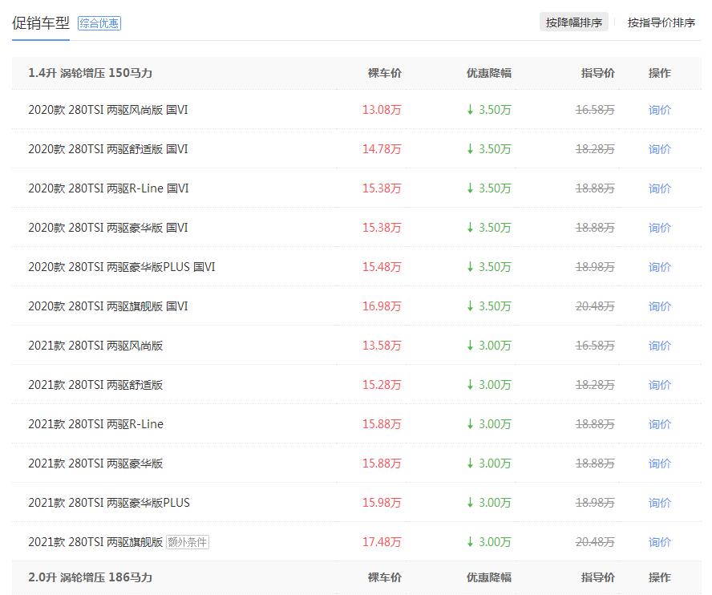Click the 14.78万 naked car price
The height and width of the screenshot is (595, 712).
(382, 149)
